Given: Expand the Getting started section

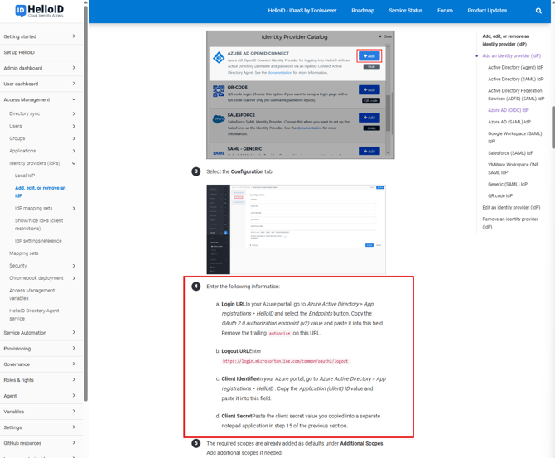Looking at the screenshot, I should 74,36.
